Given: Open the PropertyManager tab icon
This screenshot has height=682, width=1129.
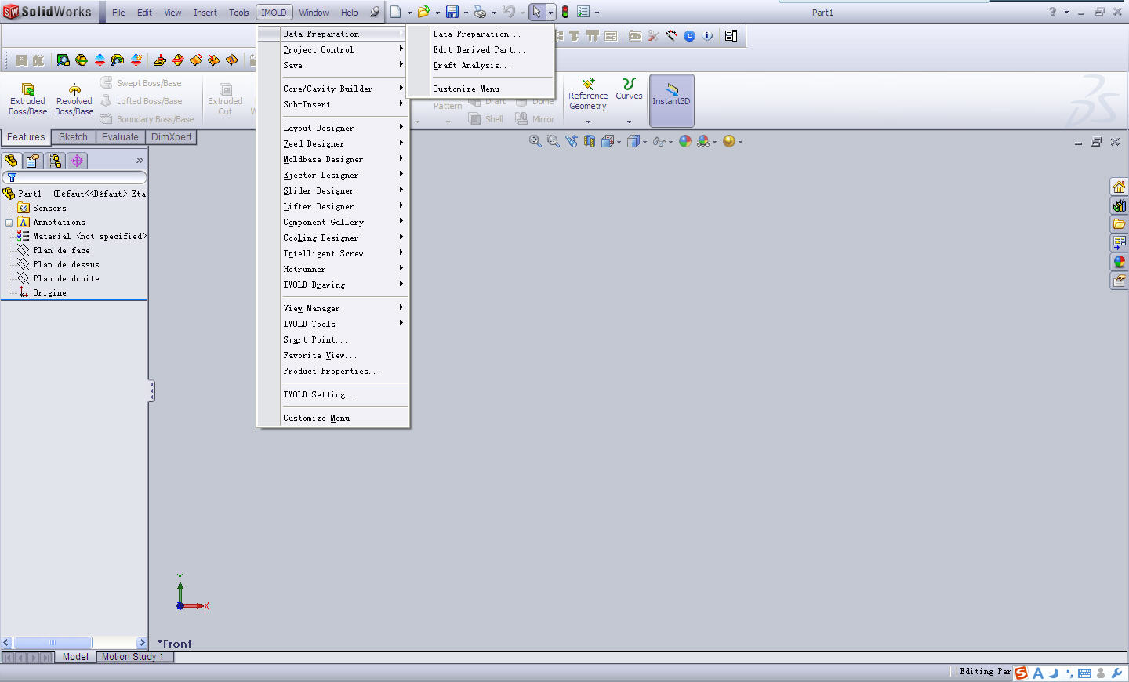Looking at the screenshot, I should 33,161.
